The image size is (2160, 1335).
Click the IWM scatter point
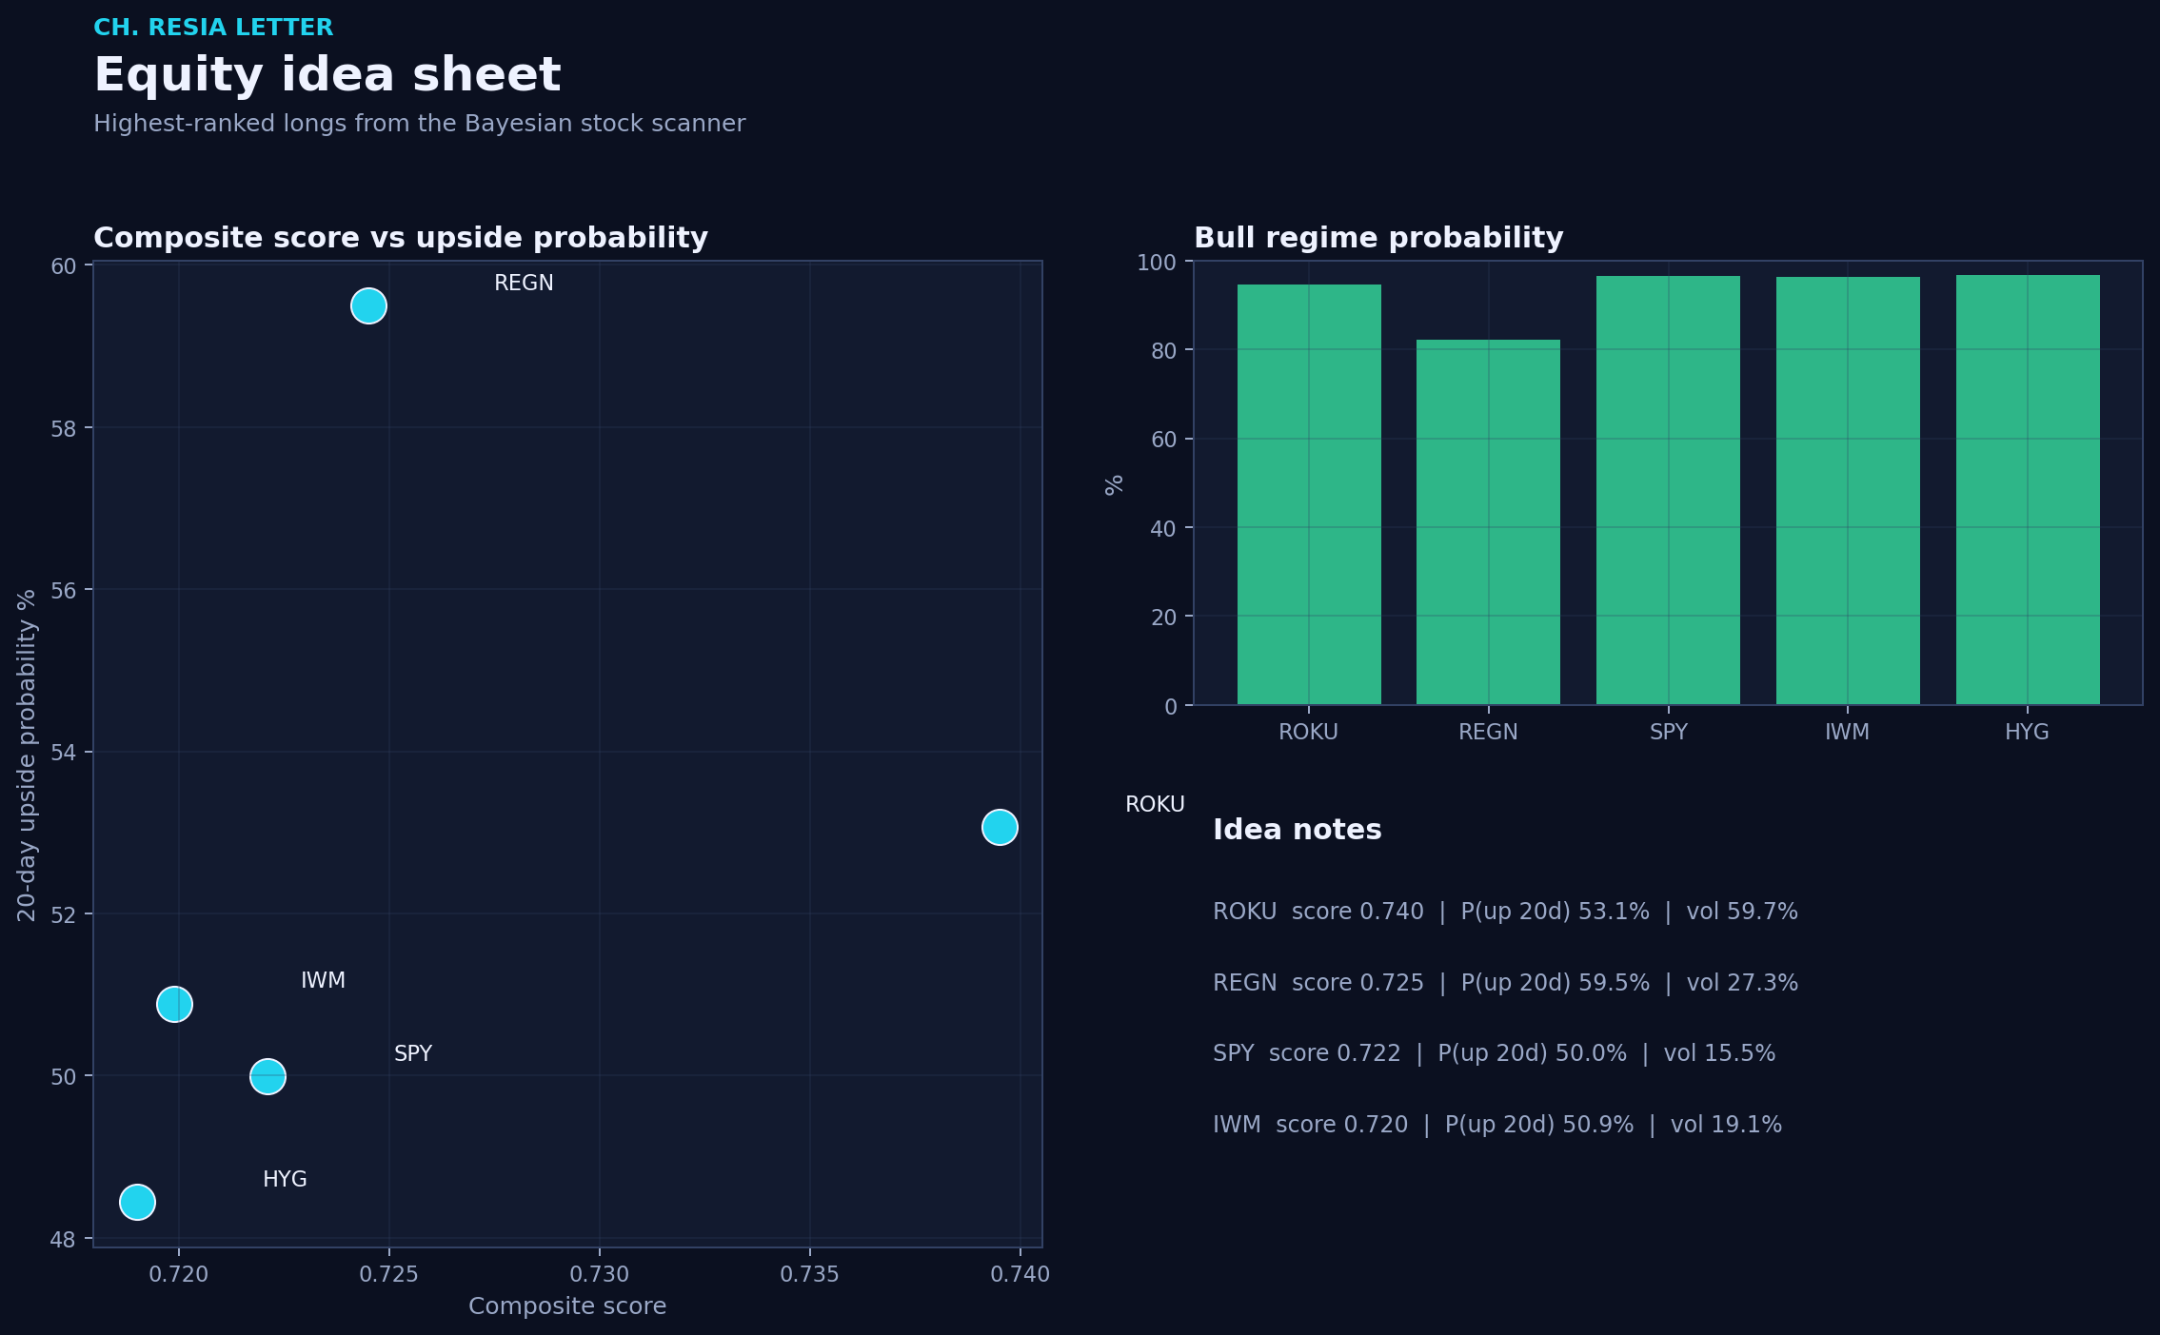174,1004
